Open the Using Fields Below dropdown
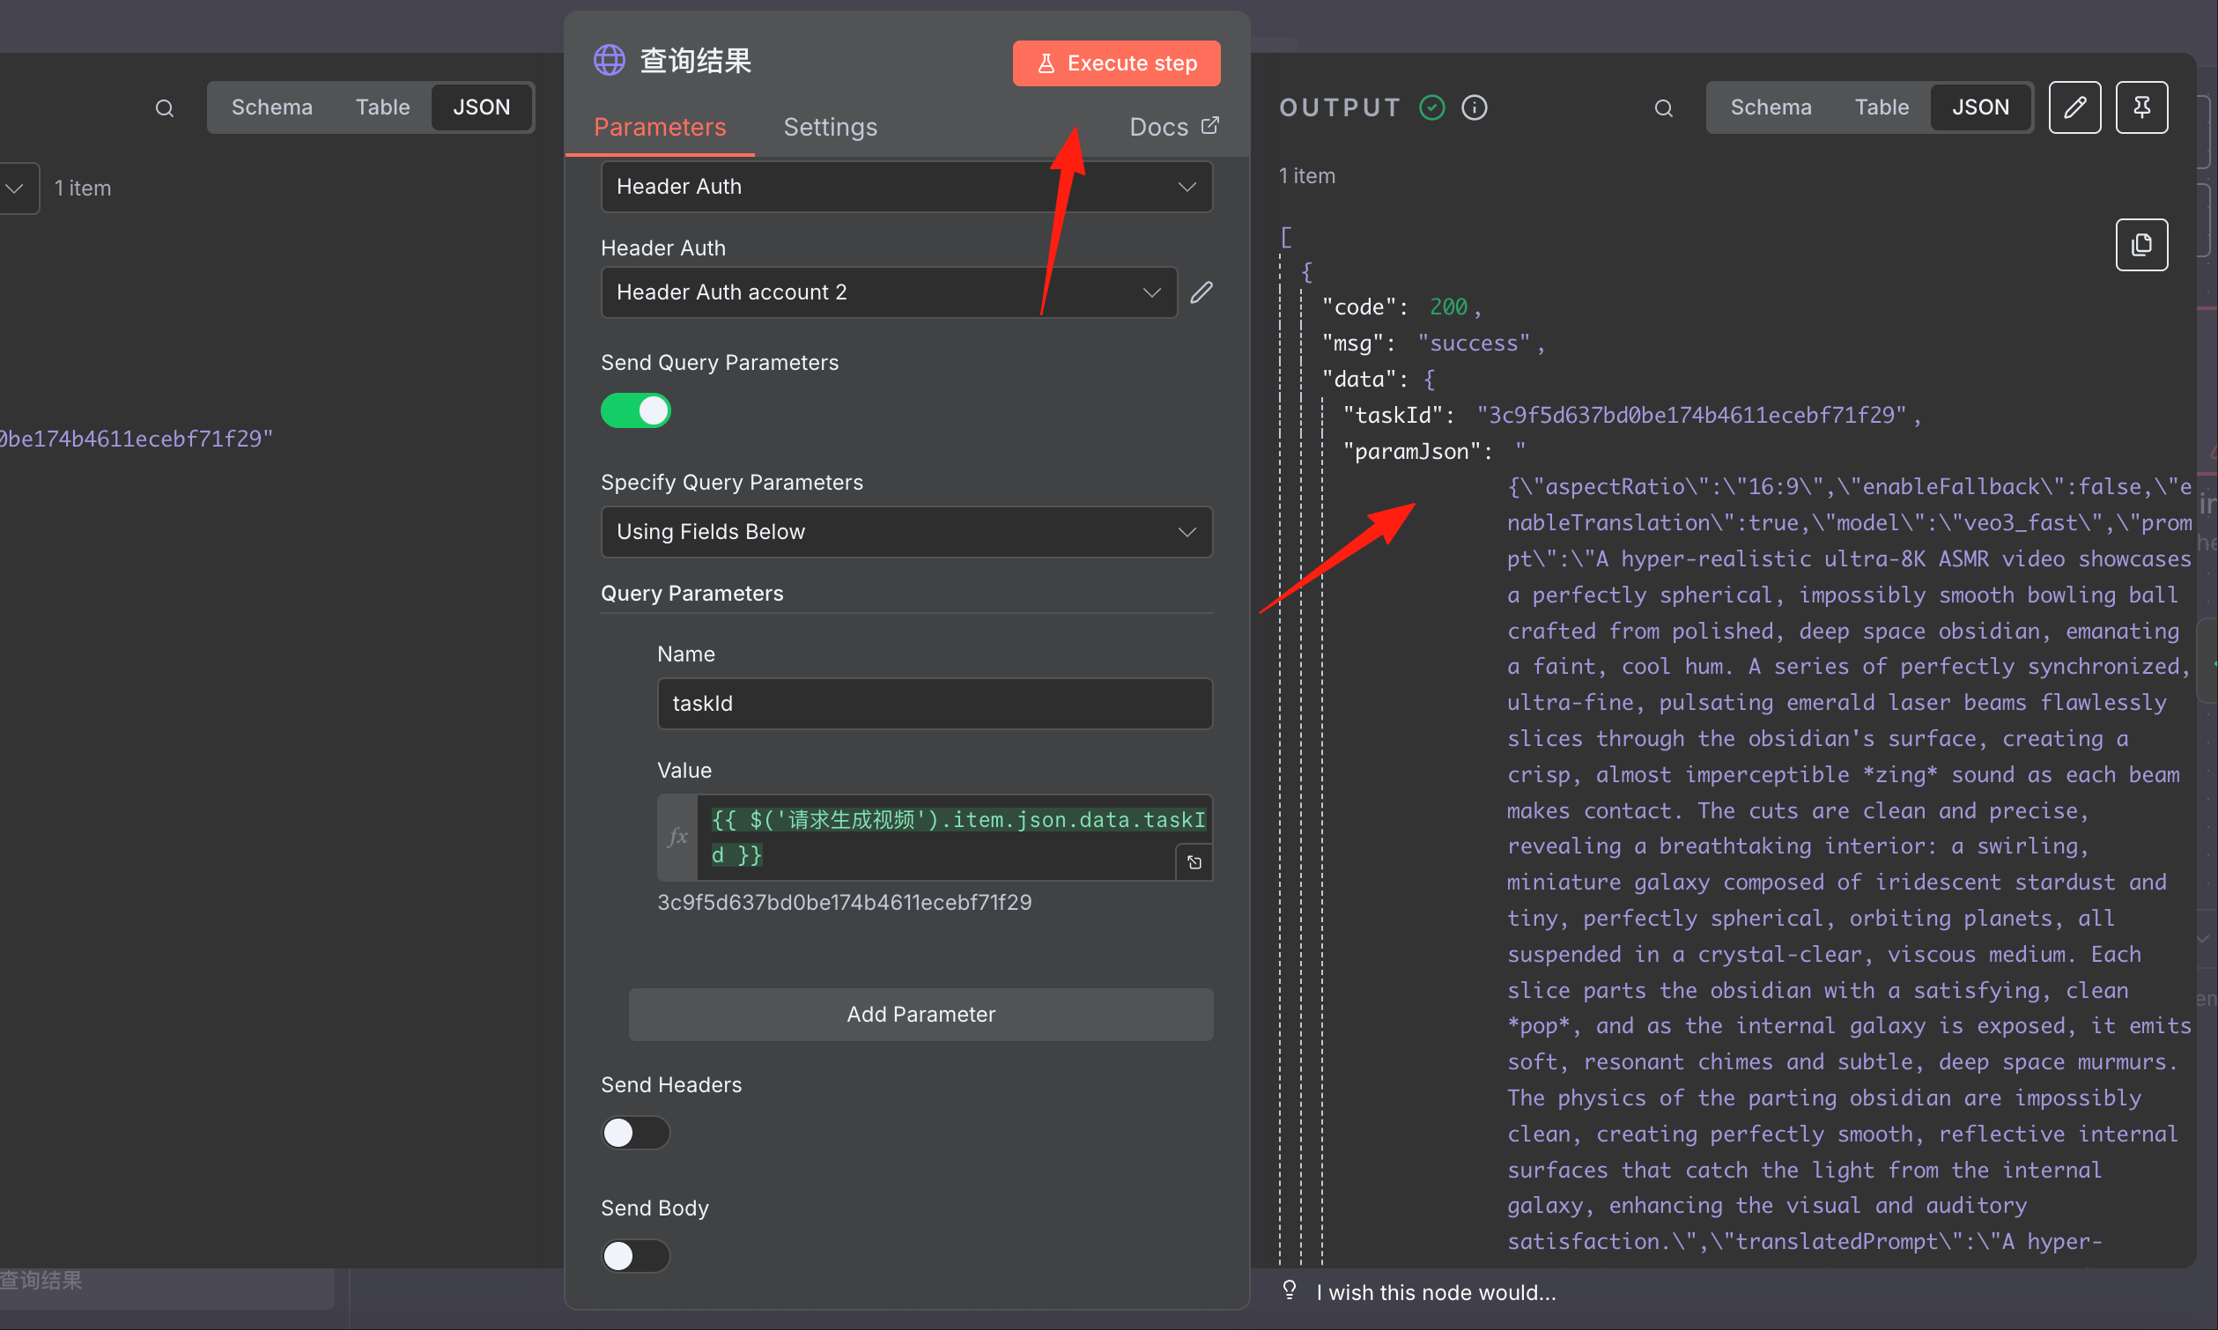 [907, 531]
